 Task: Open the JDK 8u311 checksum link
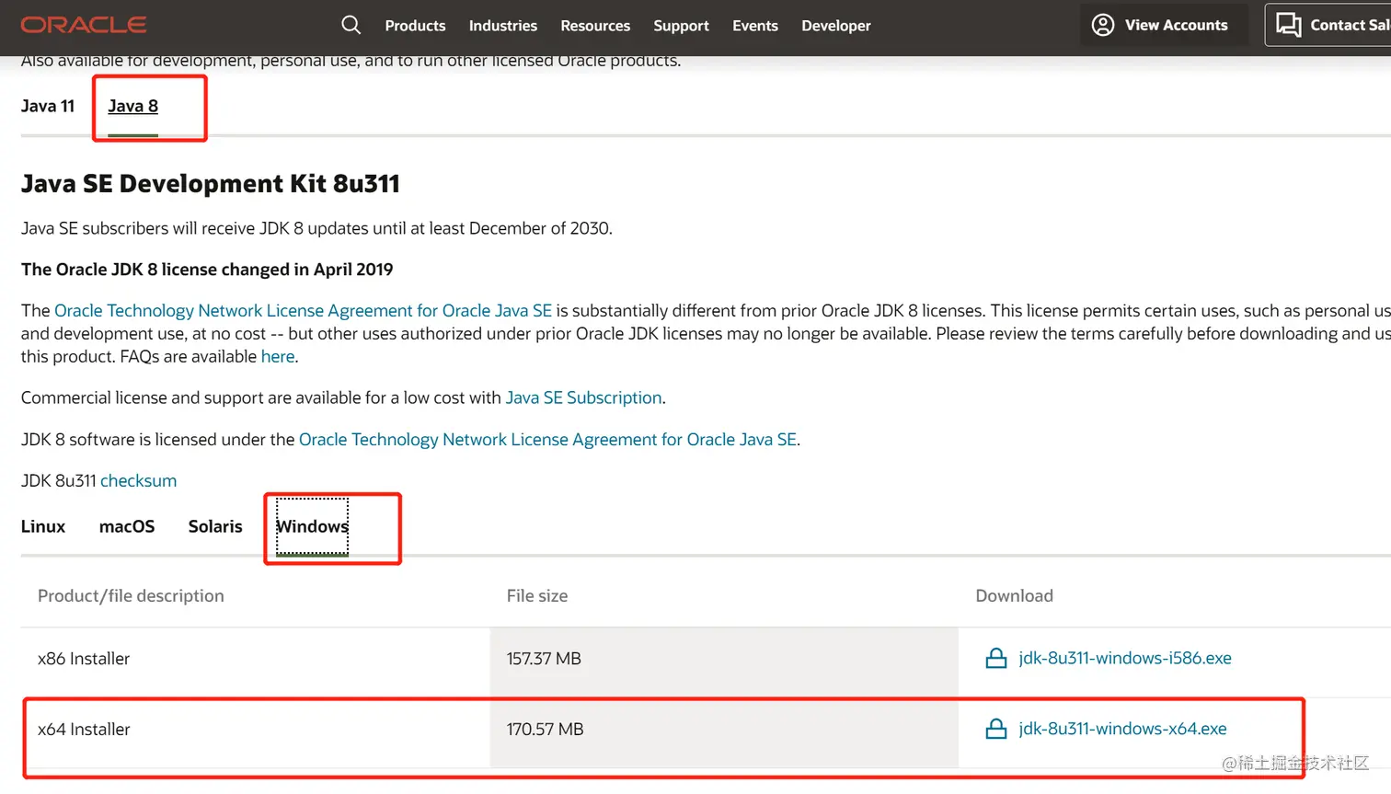(x=138, y=480)
